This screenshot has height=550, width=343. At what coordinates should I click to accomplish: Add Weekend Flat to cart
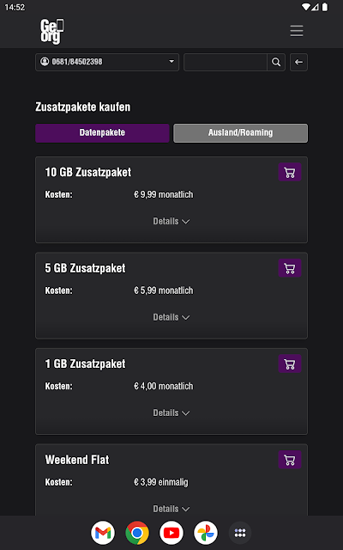point(290,460)
